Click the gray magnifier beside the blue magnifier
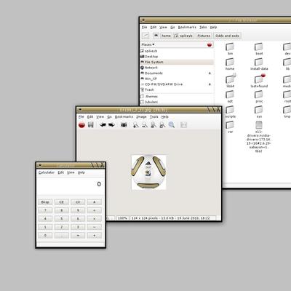This screenshot has width=291, height=291. tap(162, 125)
